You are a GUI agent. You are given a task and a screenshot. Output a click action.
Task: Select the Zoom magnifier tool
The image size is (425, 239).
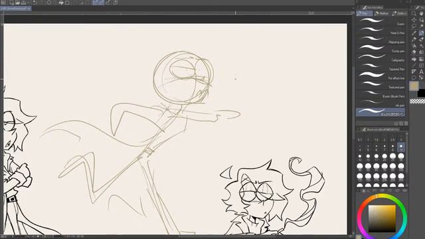414,13
